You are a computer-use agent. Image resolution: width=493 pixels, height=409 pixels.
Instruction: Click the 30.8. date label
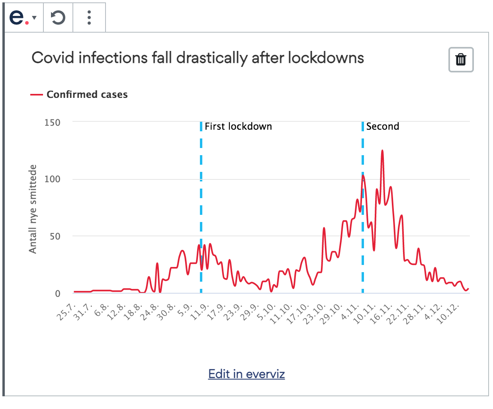pyautogui.click(x=166, y=312)
